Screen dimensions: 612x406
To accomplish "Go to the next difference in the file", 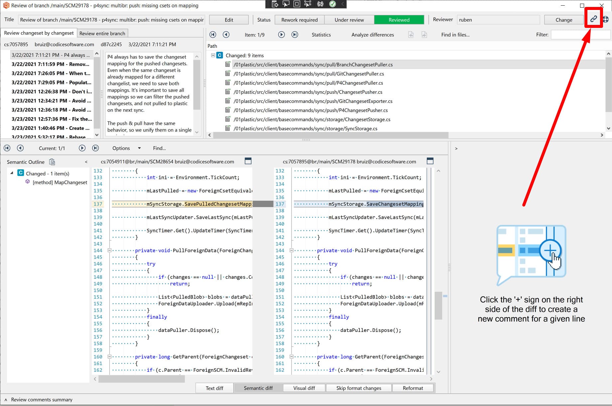I will click(x=82, y=148).
